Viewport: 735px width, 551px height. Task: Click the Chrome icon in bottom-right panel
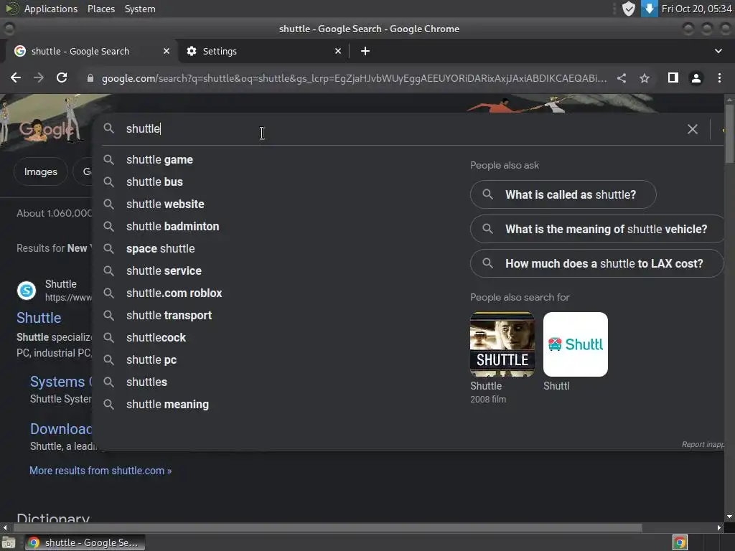[680, 542]
